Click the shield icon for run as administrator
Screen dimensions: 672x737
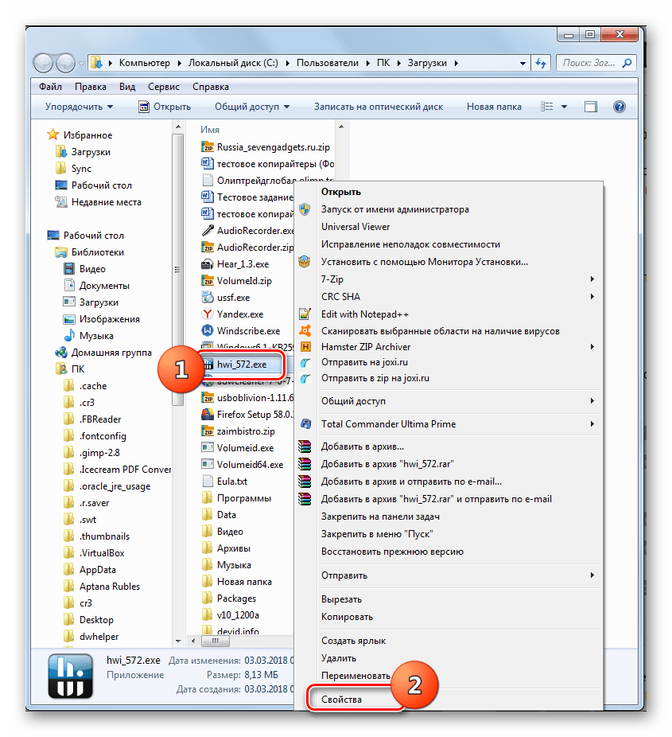point(305,209)
